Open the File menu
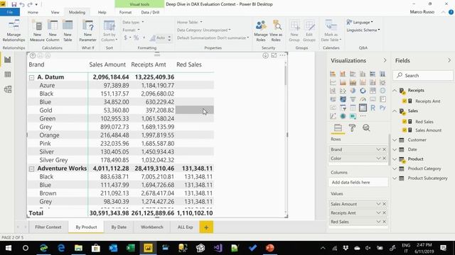 (x=10, y=12)
